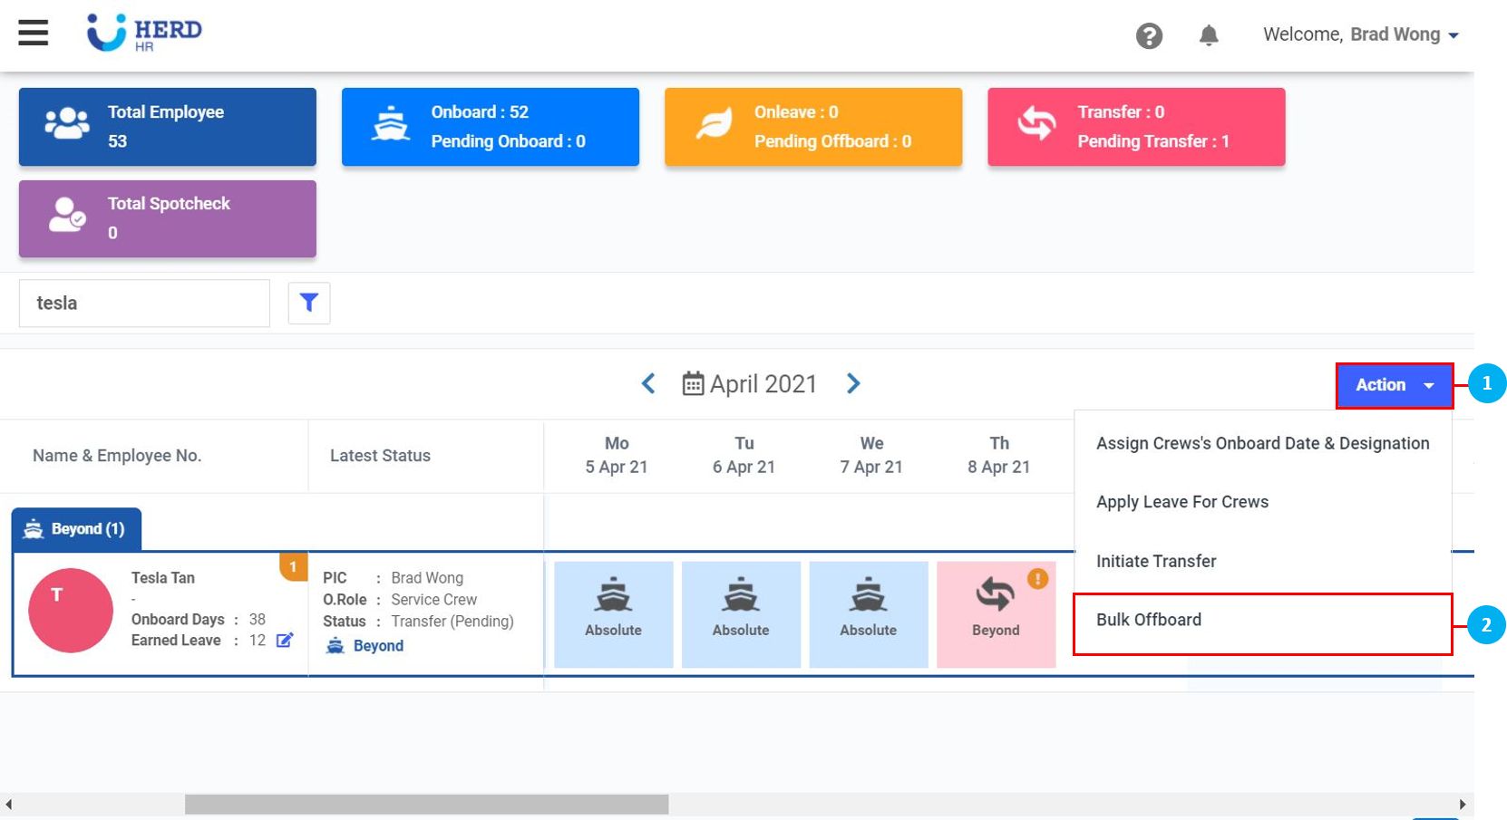Choose Initiate Transfer menu option
This screenshot has width=1507, height=820.
(1156, 561)
